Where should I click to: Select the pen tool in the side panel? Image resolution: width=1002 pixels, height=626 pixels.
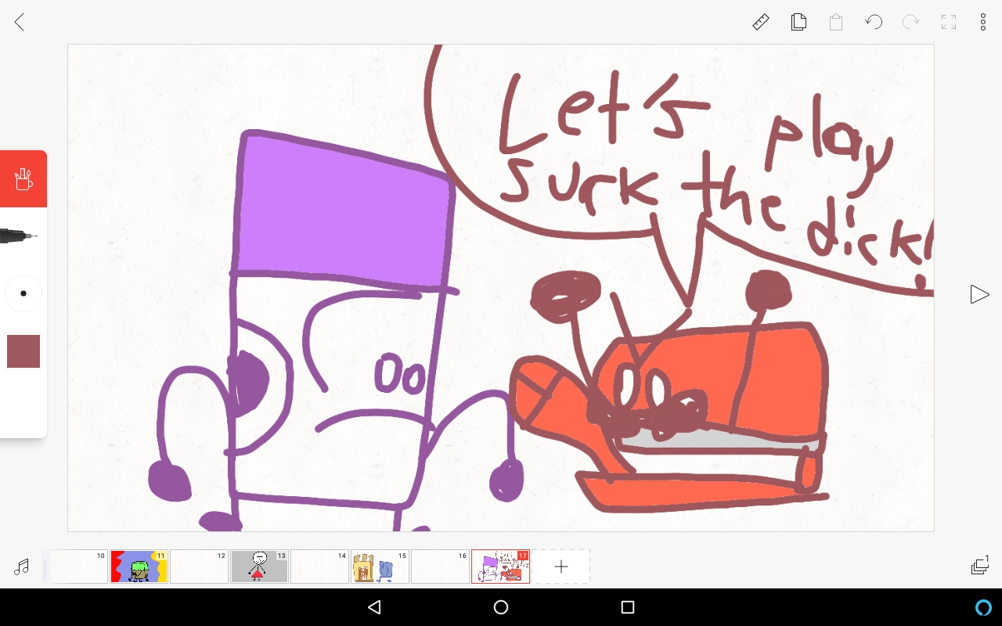pos(20,236)
